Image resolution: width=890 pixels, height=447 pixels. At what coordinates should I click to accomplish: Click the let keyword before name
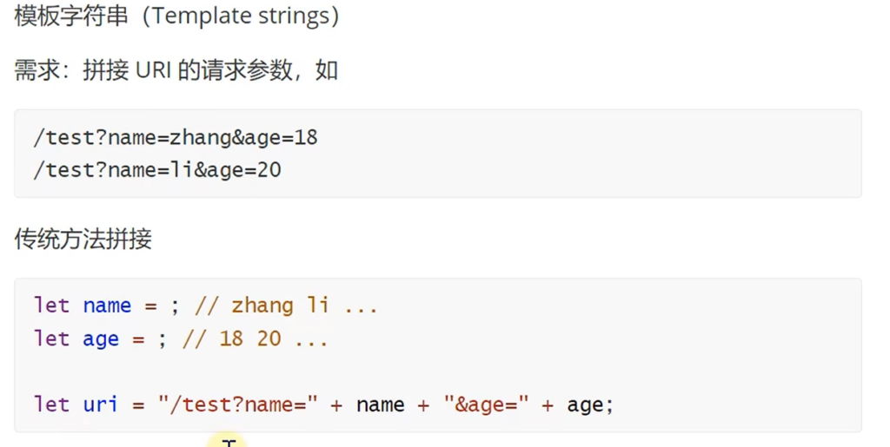[51, 306]
